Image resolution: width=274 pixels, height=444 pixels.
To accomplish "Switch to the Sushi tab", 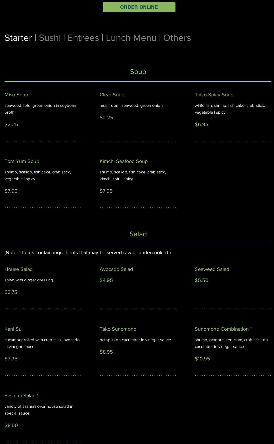I will click(x=50, y=38).
